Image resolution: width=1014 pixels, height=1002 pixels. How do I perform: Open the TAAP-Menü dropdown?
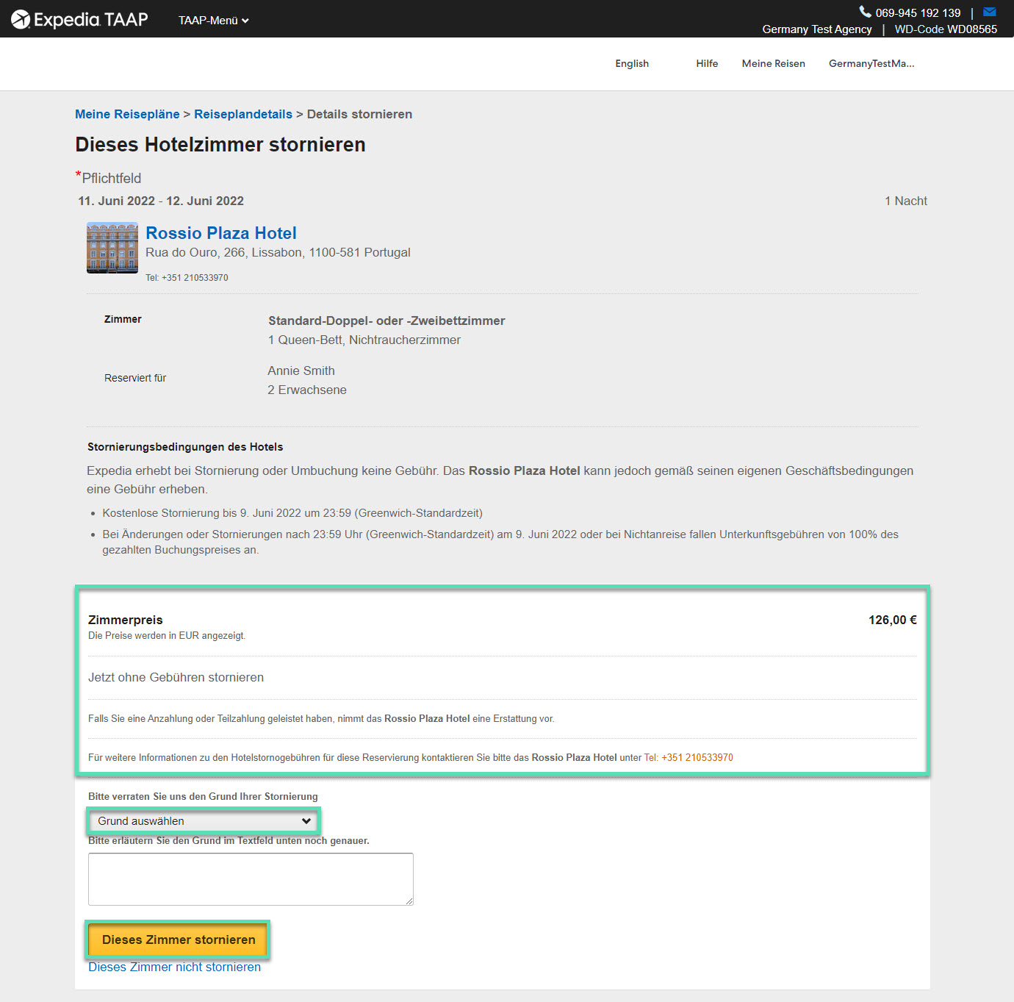213,21
